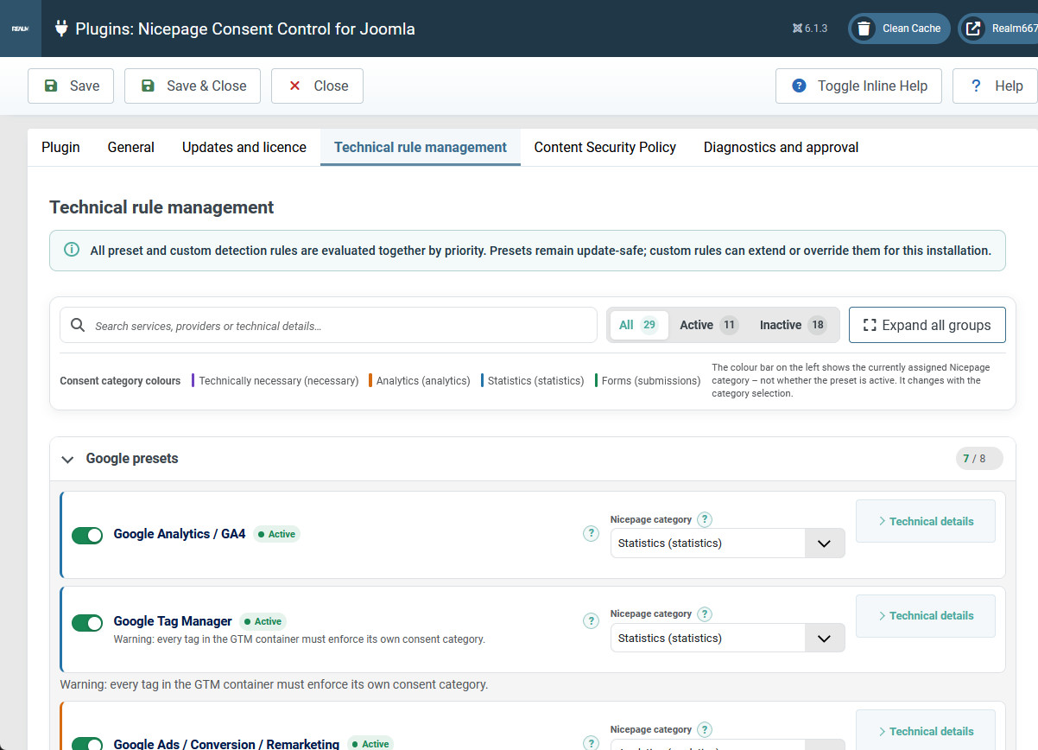Collapse the Google presets group
The width and height of the screenshot is (1038, 750).
[x=67, y=460]
